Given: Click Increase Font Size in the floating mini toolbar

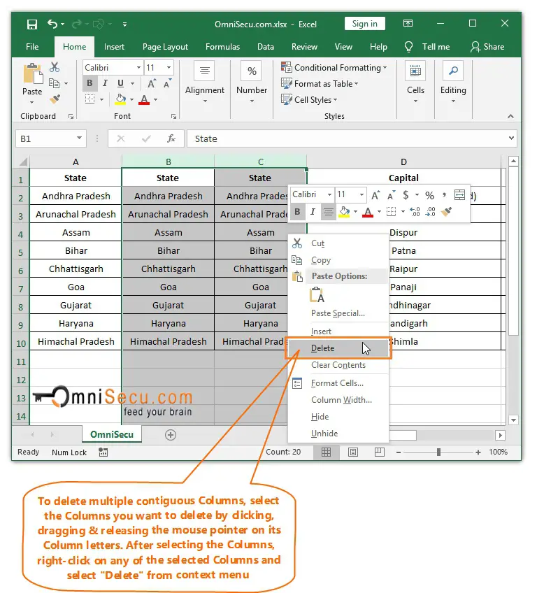Looking at the screenshot, I should click(x=376, y=195).
